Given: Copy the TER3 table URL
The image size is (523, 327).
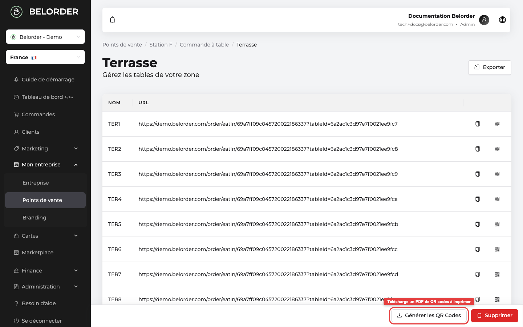Looking at the screenshot, I should [478, 174].
